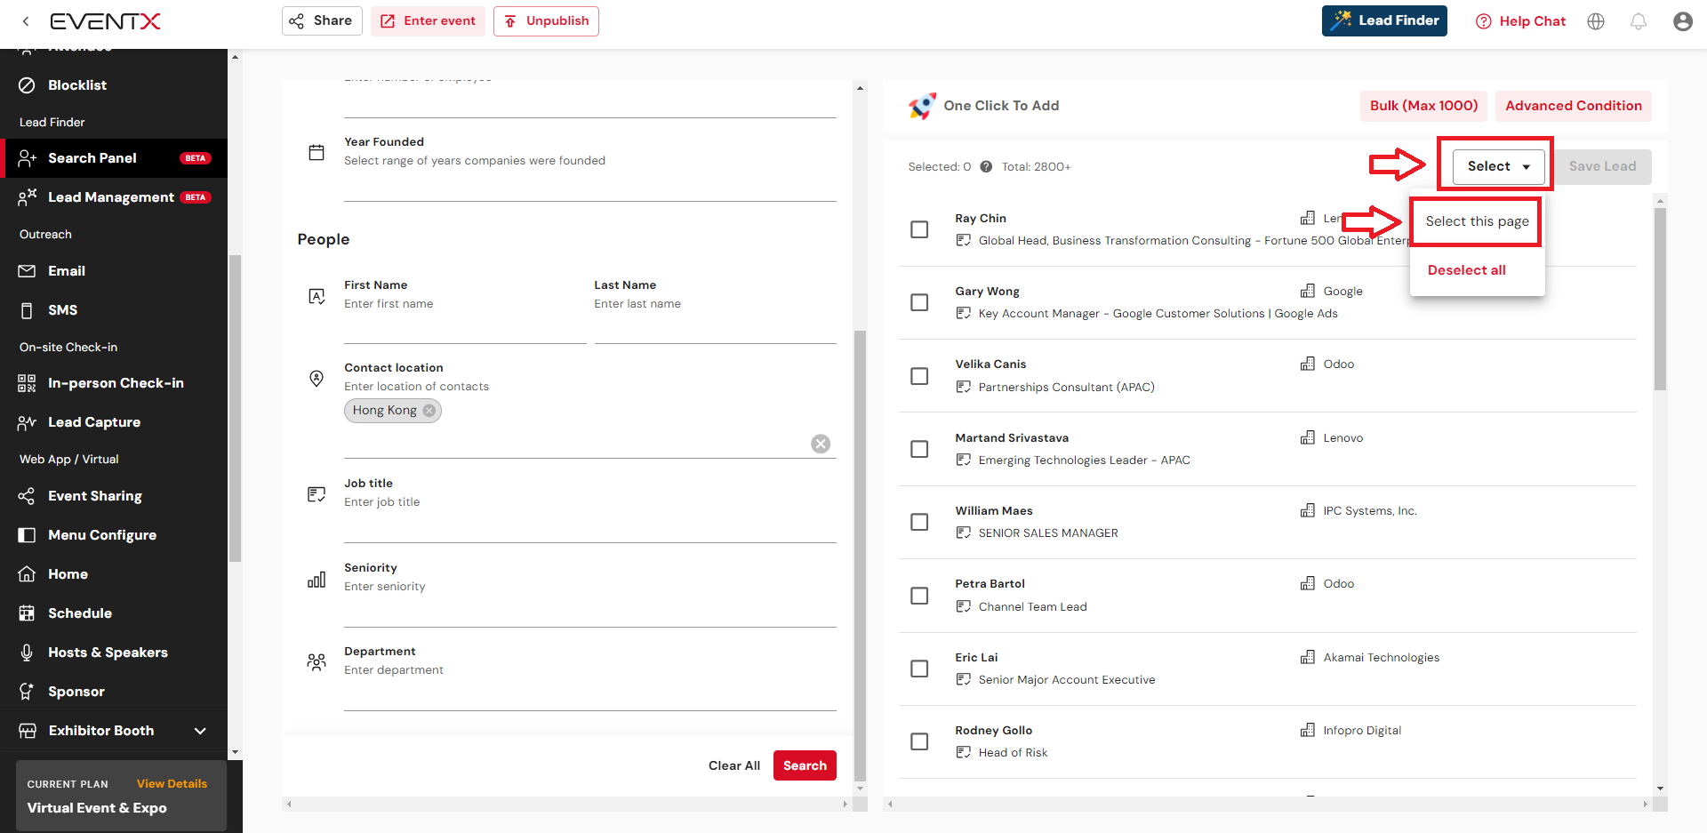The image size is (1707, 833).
Task: Click the Job title icon
Action: point(317,494)
